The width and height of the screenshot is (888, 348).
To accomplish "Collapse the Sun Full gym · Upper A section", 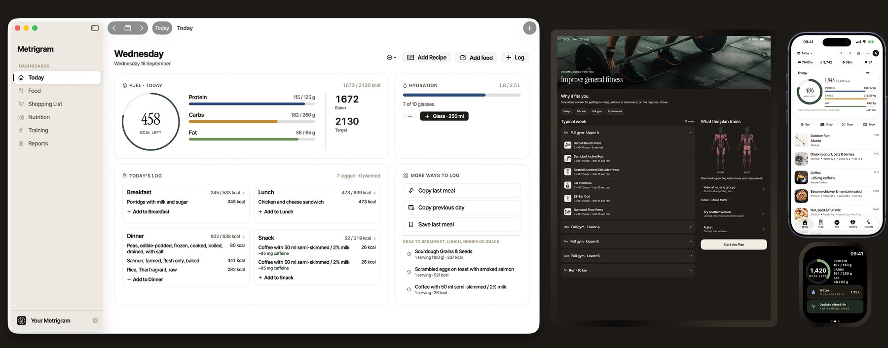I will click(x=691, y=133).
